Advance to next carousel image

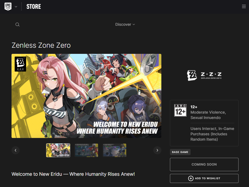point(157,150)
